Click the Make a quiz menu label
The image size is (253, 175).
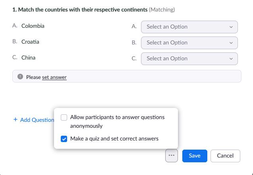[x=114, y=139]
